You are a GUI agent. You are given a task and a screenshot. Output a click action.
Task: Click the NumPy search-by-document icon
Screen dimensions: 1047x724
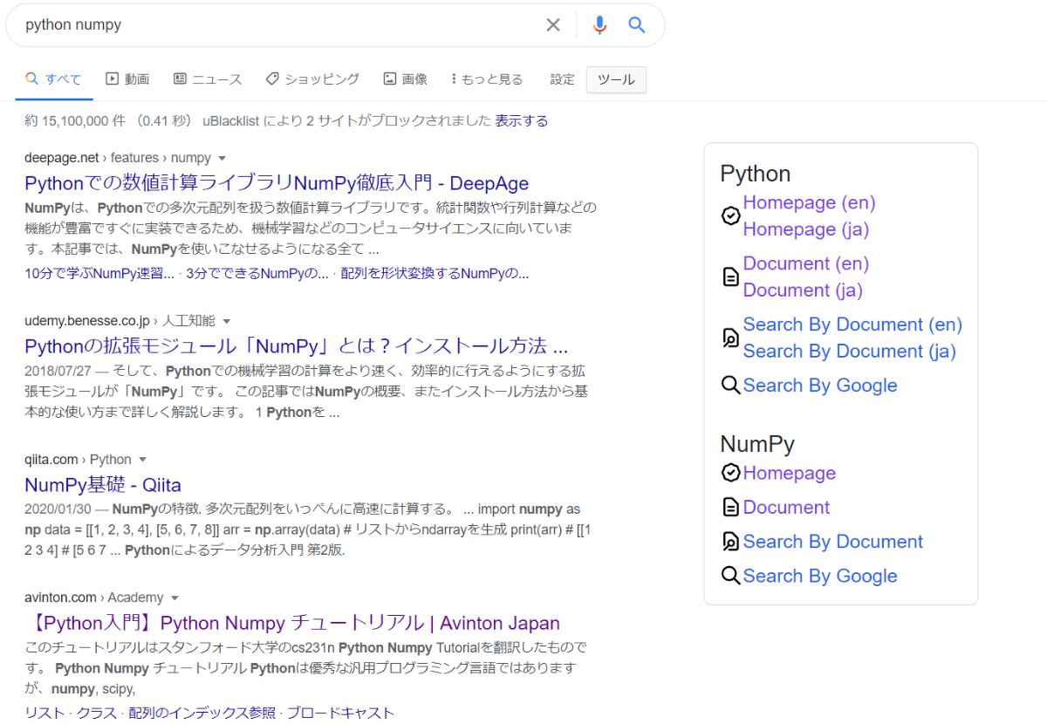731,542
